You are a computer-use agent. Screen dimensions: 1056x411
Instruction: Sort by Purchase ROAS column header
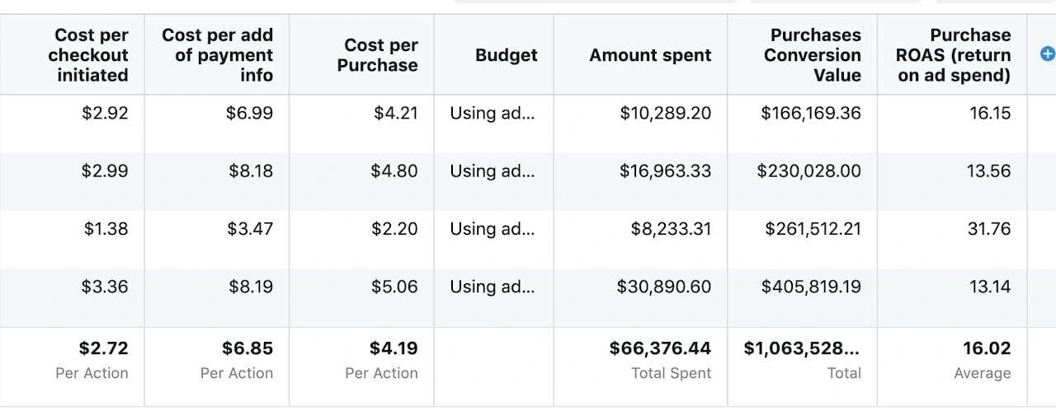tap(953, 55)
